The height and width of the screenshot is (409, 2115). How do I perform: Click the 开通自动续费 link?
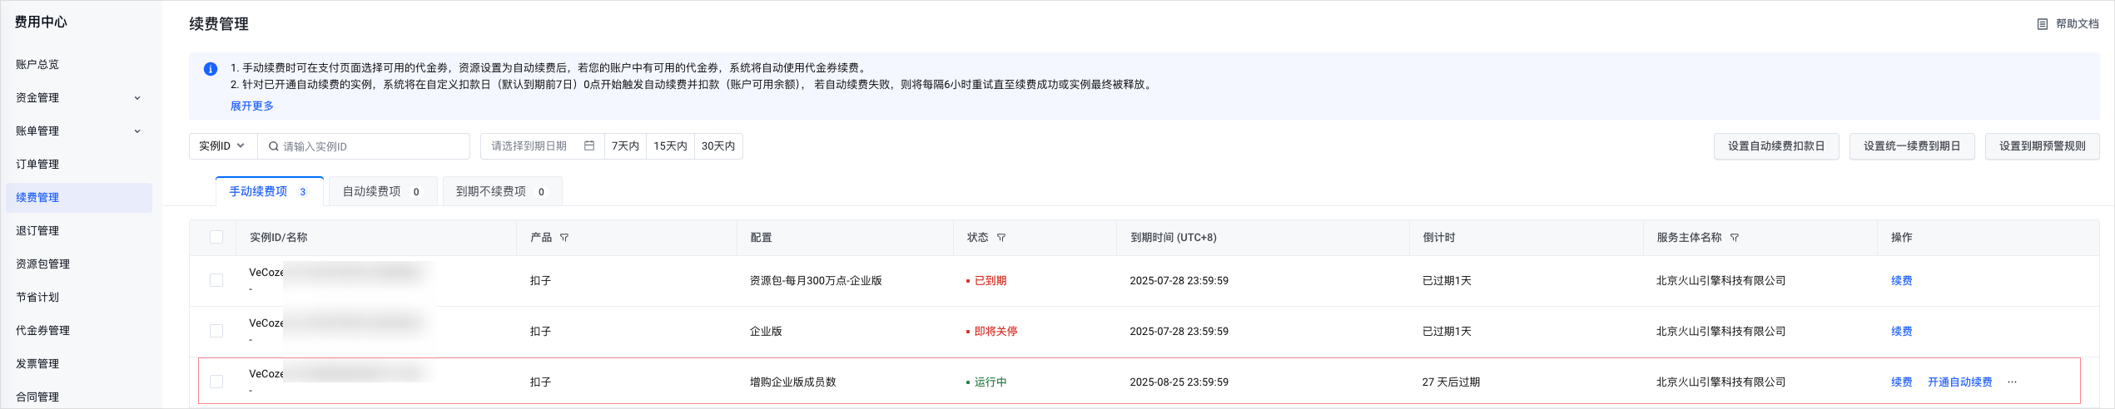(x=1959, y=382)
